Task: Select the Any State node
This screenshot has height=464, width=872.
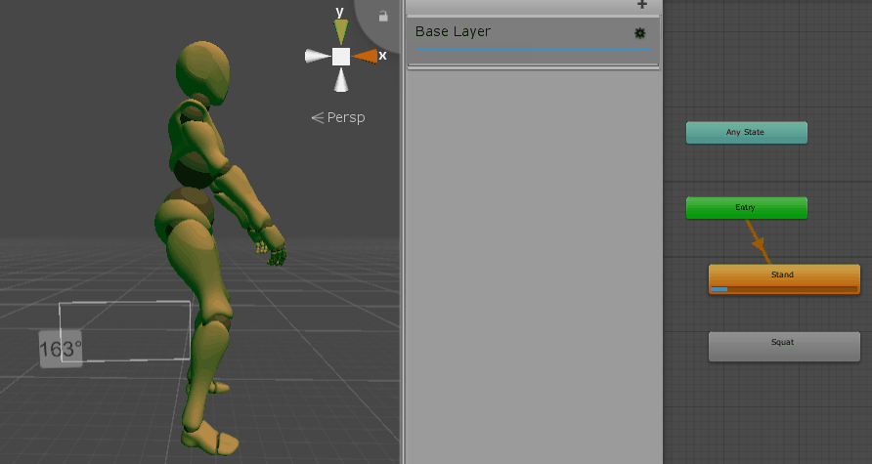Action: (747, 132)
